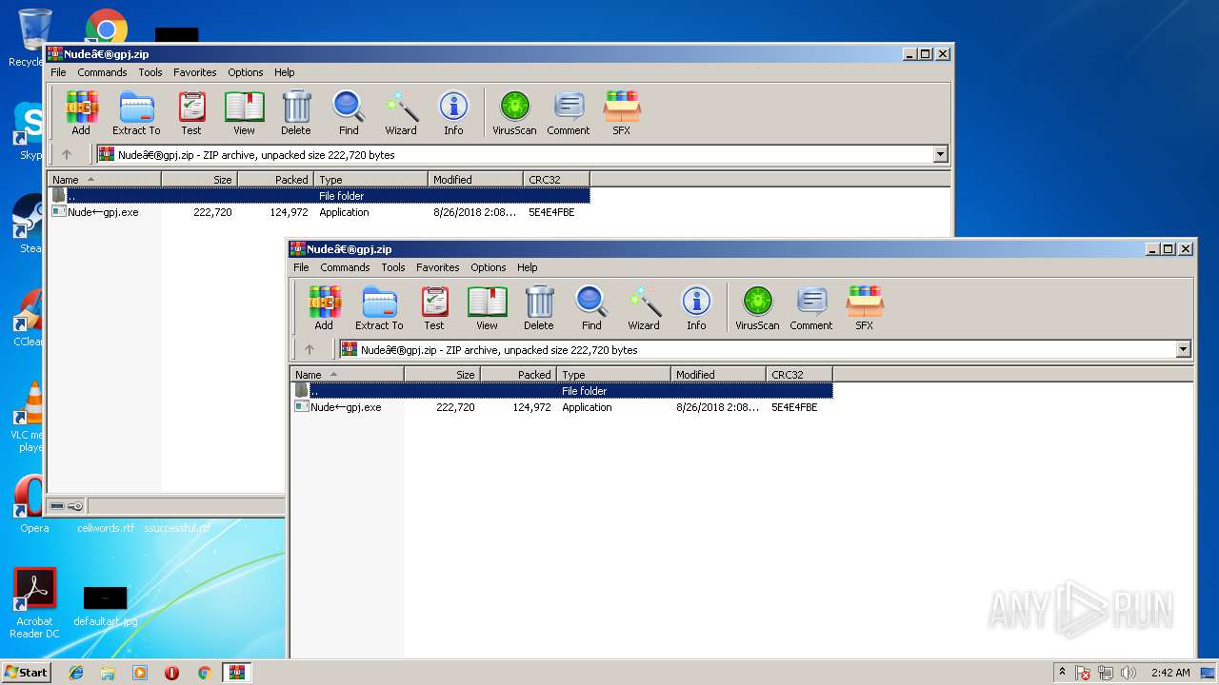The image size is (1219, 685).
Task: Open Help menu in front WinRAR window
Action: coord(528,267)
